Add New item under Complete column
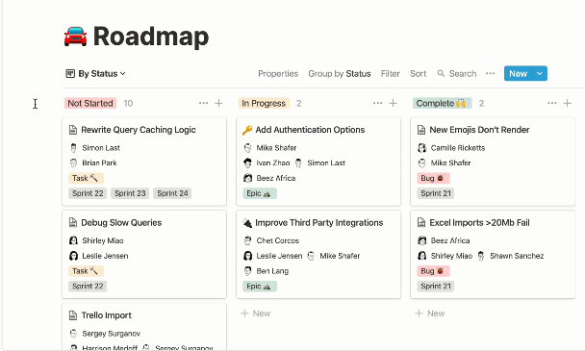This screenshot has height=351, width=585. tap(430, 313)
